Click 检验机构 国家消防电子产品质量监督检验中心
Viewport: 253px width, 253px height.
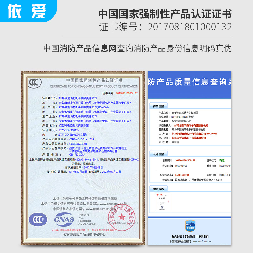click(x=198, y=180)
